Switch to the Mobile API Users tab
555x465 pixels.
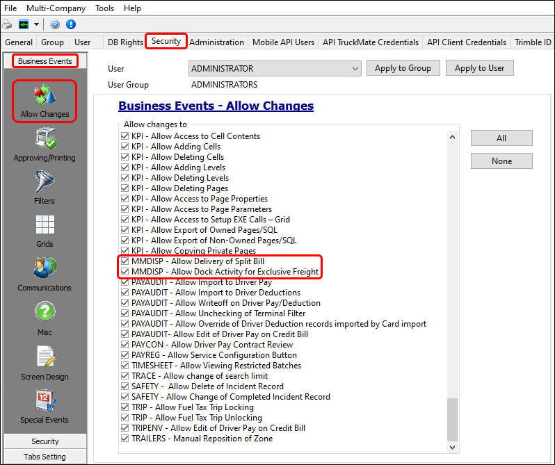(x=283, y=42)
